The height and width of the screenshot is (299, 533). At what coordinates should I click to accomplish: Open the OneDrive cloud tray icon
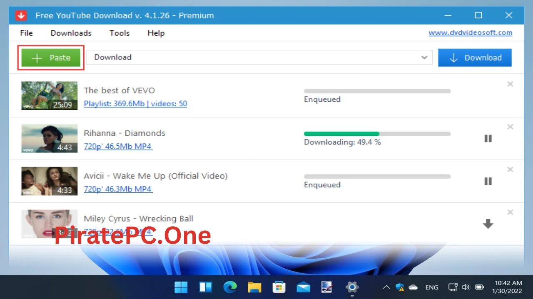[413, 287]
